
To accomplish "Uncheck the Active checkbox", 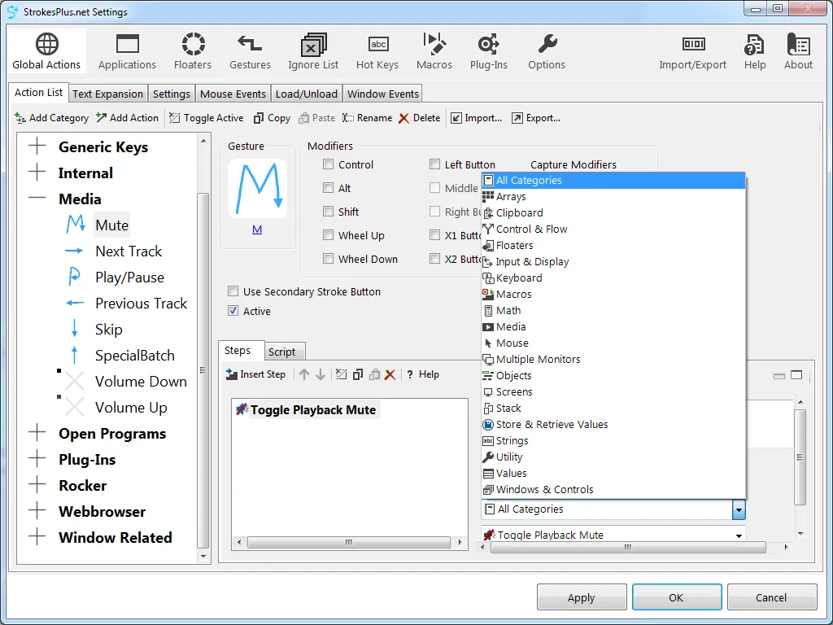I will 233,311.
